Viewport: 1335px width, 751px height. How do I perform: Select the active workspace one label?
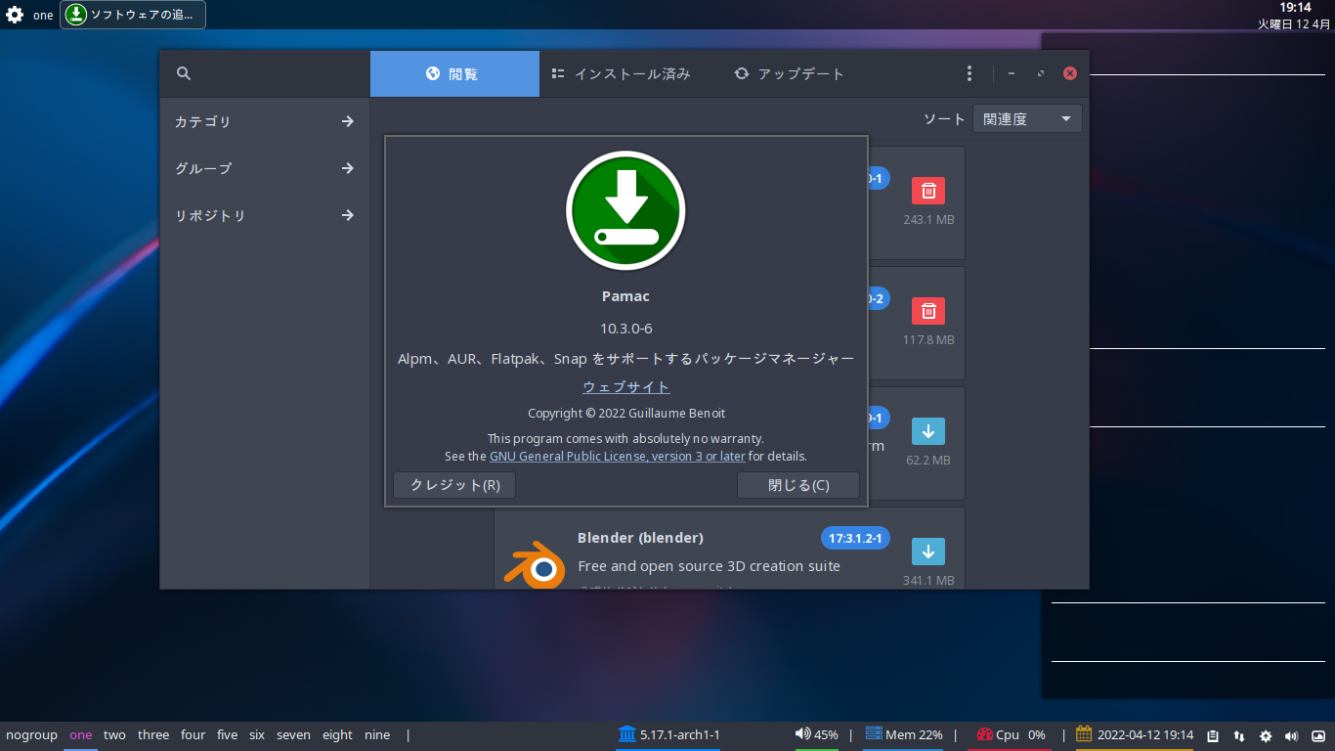[81, 735]
